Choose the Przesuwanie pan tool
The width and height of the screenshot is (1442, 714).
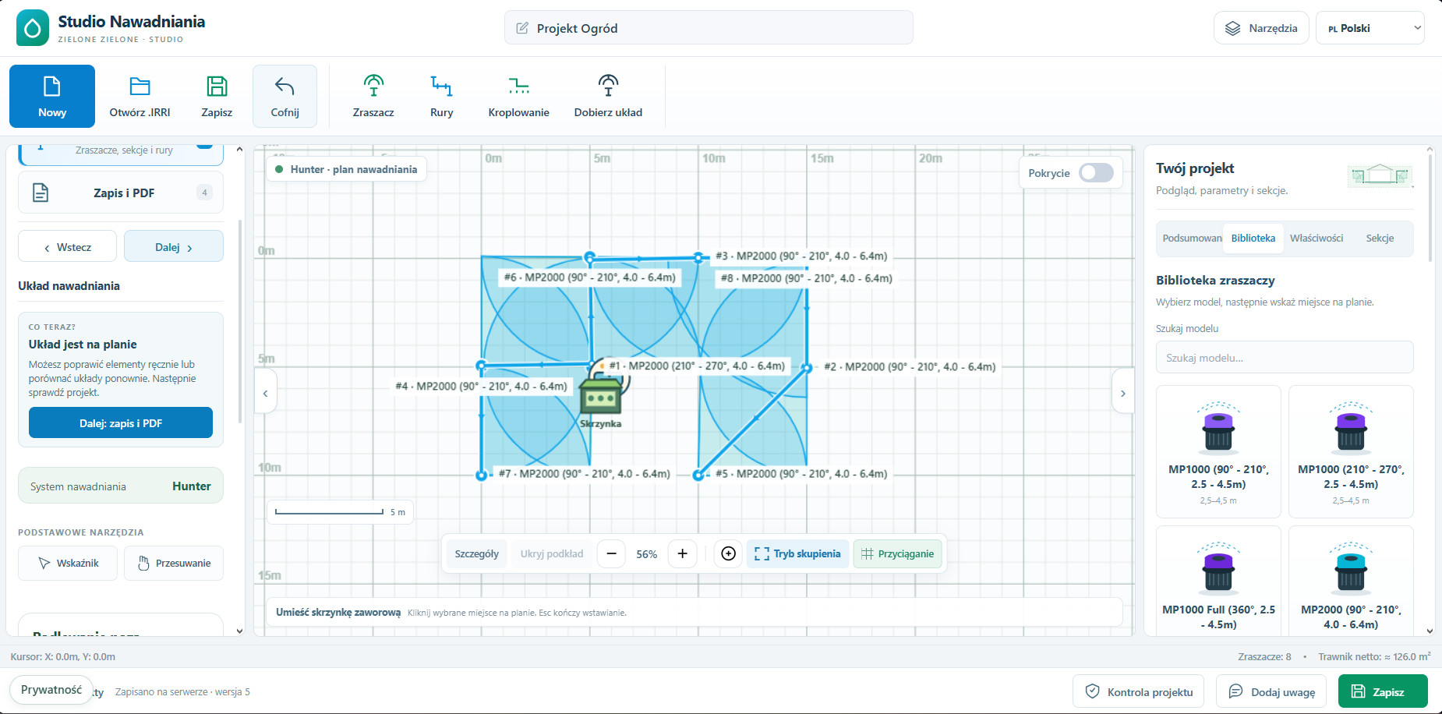pyautogui.click(x=174, y=563)
